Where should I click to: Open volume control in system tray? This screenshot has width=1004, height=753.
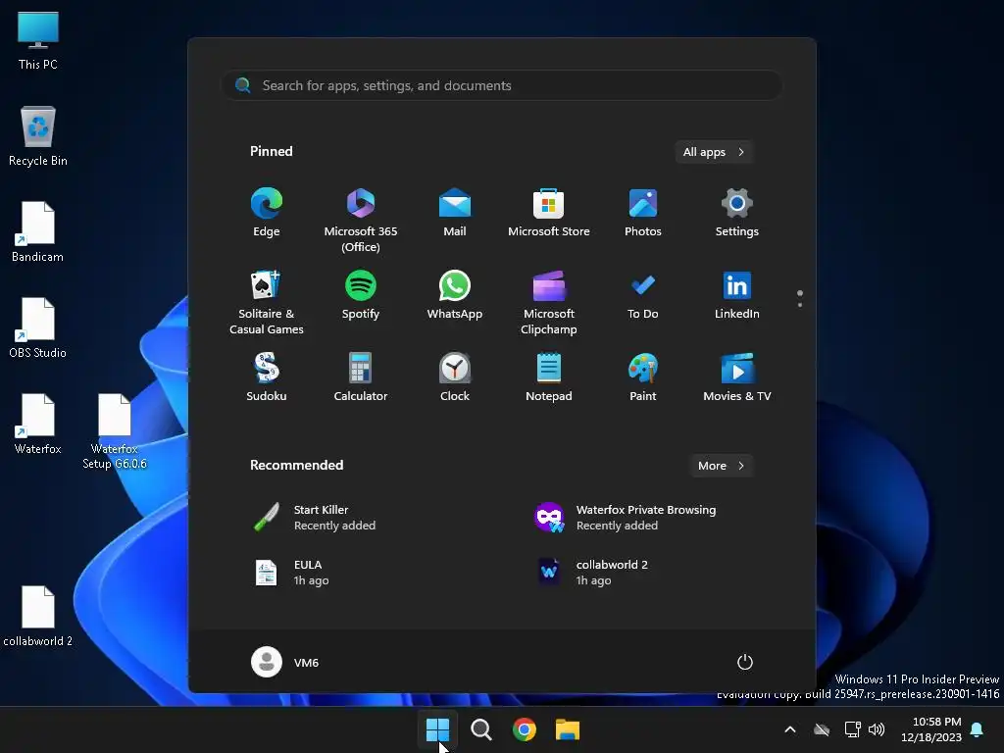[x=877, y=729]
